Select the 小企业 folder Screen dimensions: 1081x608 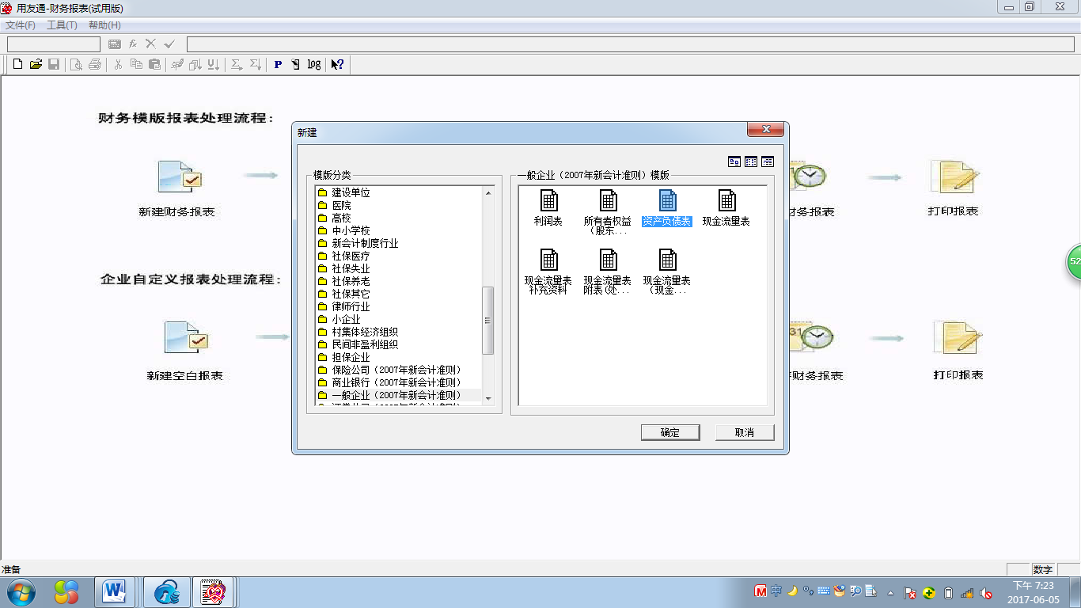(339, 319)
